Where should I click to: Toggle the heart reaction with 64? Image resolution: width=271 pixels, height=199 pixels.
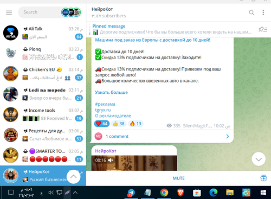[x=102, y=124]
